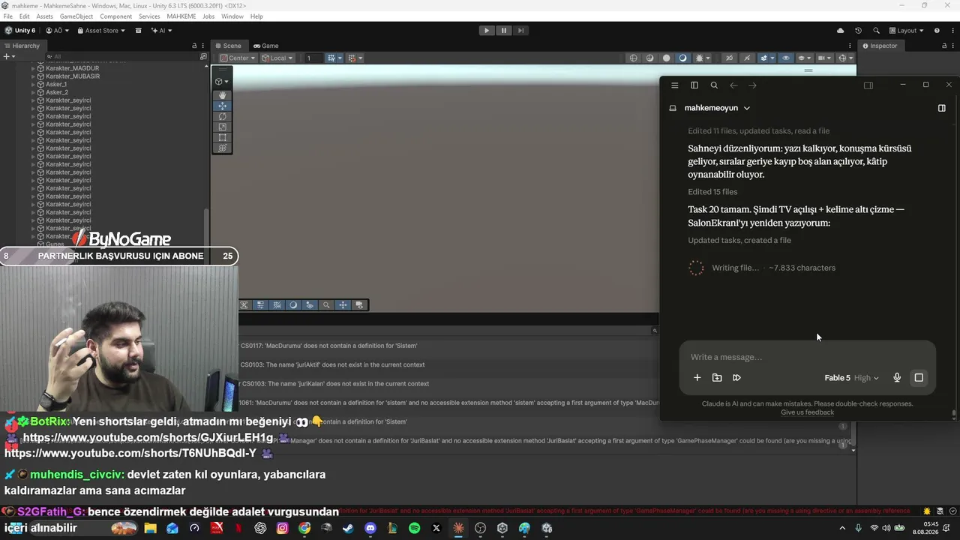
Task: Select the Transform tool in Scene toolbar
Action: point(222,148)
